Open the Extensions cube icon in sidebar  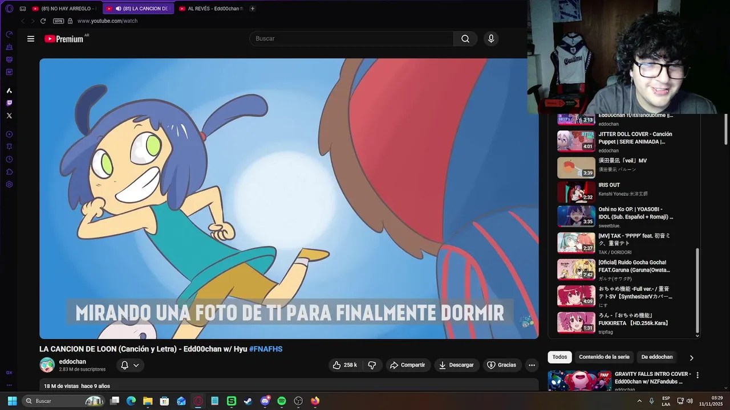pyautogui.click(x=9, y=172)
